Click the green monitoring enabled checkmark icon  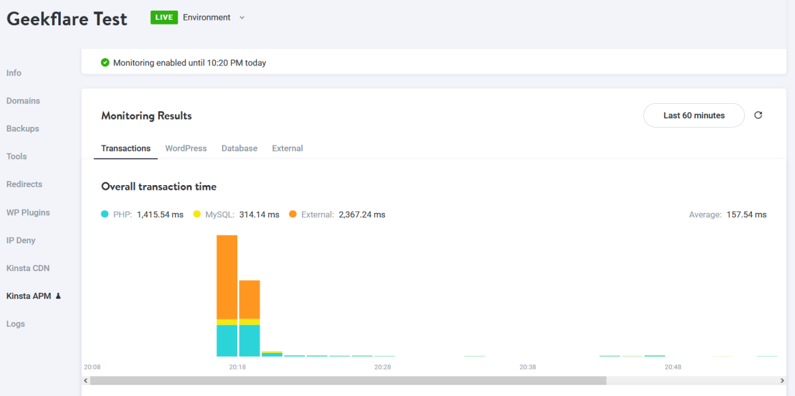pos(105,63)
